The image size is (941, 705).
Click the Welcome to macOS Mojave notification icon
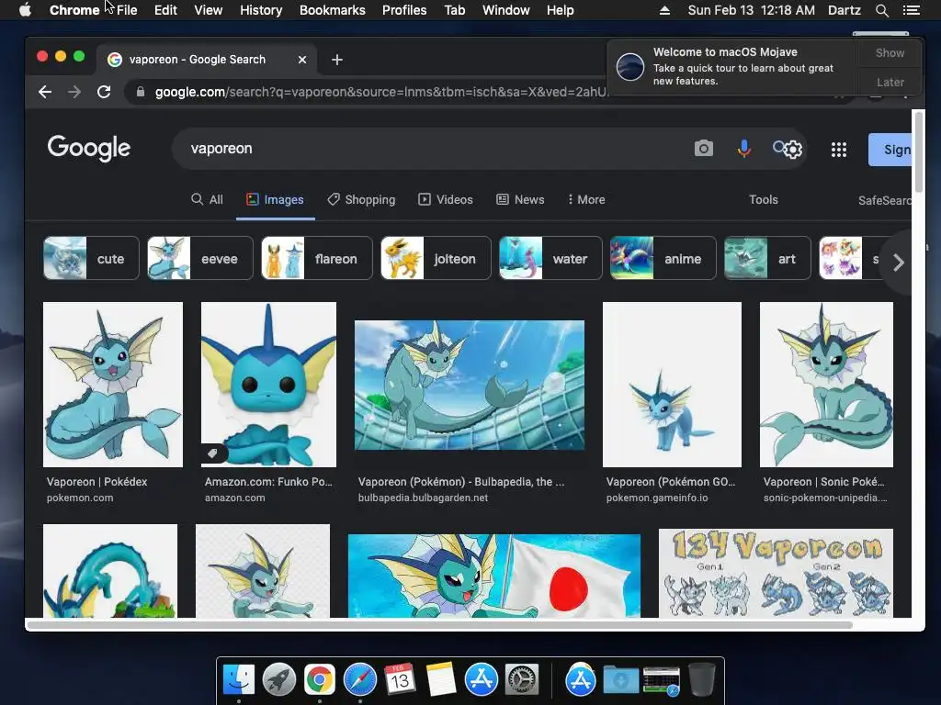(630, 66)
